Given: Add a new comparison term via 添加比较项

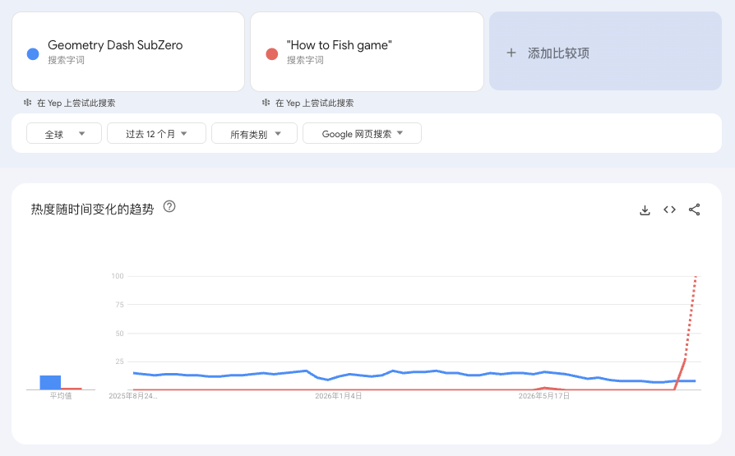Looking at the screenshot, I should click(605, 51).
